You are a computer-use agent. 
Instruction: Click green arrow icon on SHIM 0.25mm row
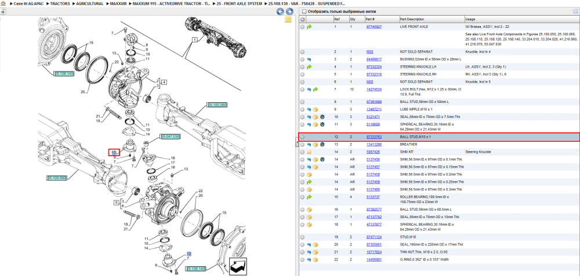coord(309,182)
